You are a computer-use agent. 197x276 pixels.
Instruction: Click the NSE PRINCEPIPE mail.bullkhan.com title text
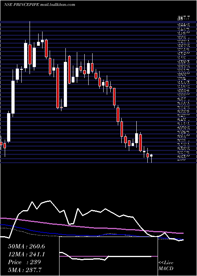click(39, 5)
